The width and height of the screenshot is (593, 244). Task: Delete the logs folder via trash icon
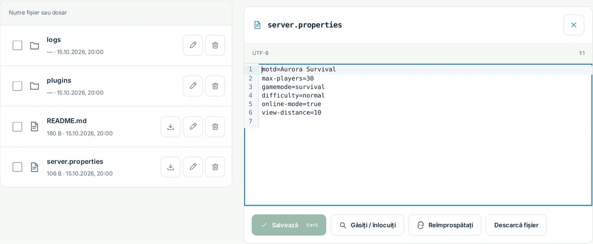(215, 45)
